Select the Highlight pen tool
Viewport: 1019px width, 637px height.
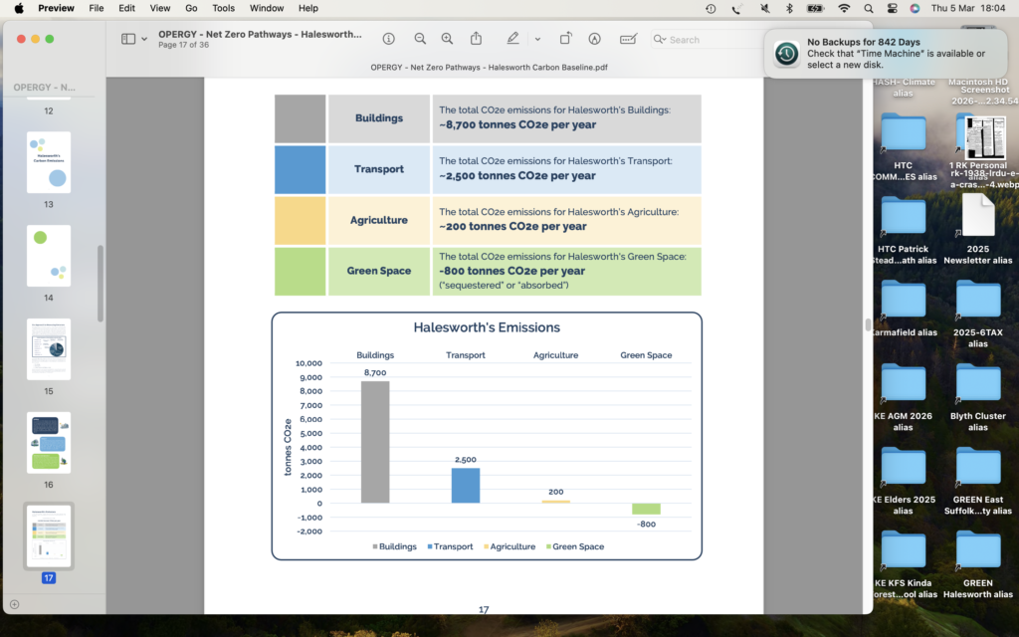click(x=512, y=39)
